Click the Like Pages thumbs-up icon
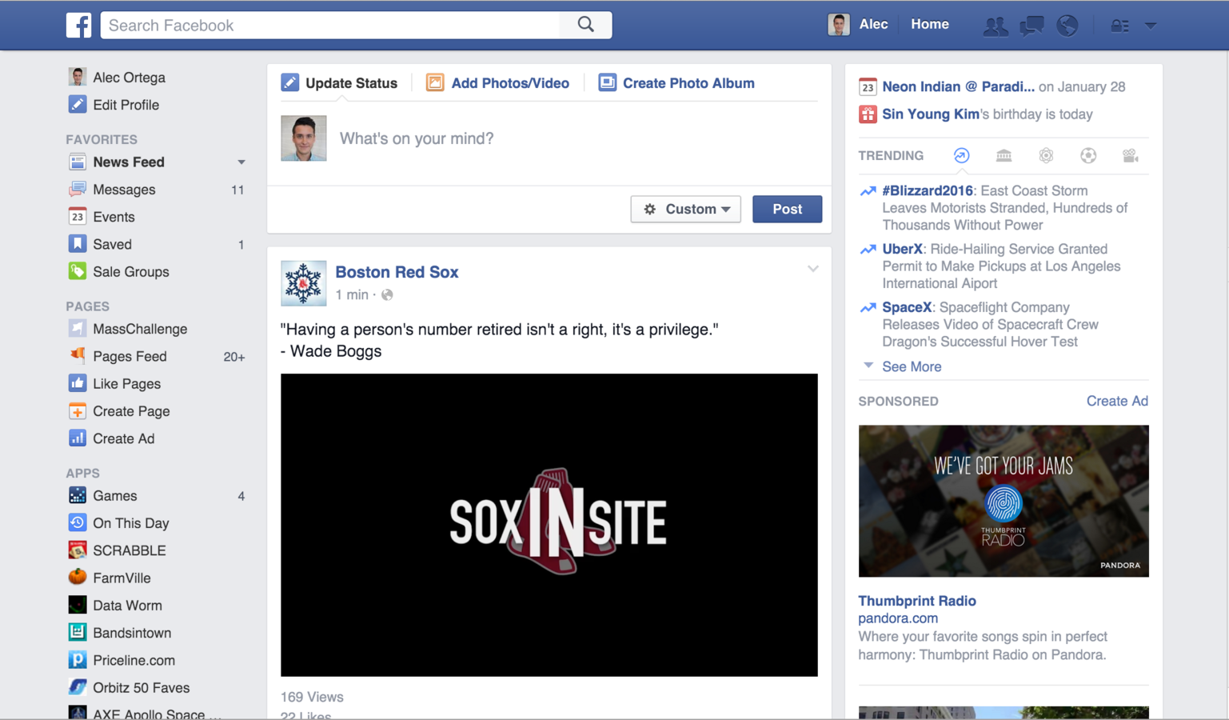1229x720 pixels. click(78, 383)
